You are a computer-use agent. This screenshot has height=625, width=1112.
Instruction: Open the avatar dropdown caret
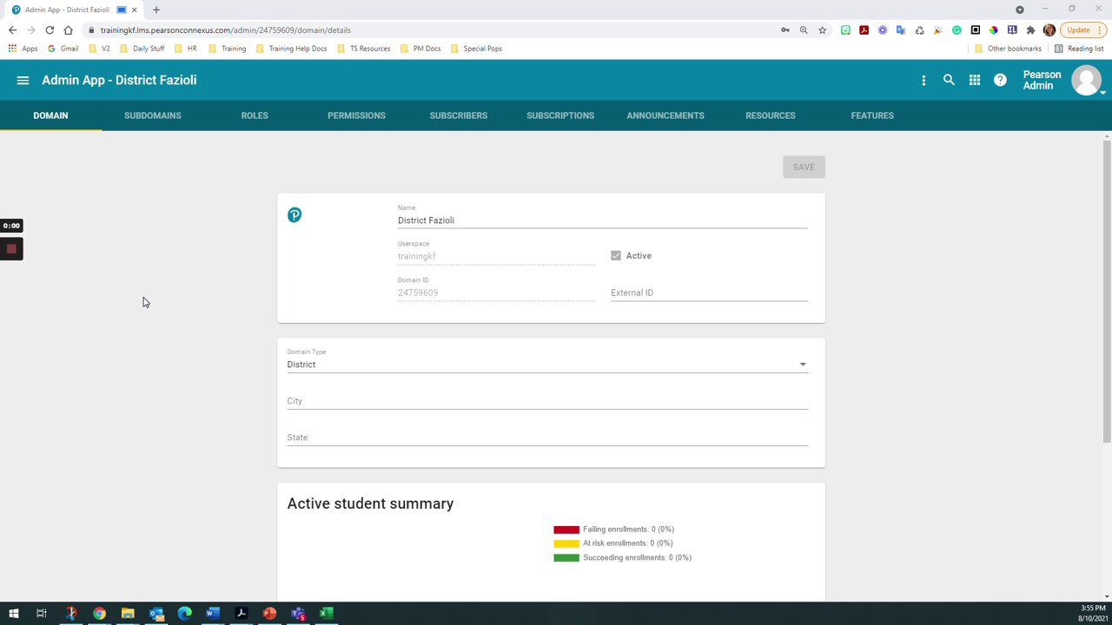1102,92
